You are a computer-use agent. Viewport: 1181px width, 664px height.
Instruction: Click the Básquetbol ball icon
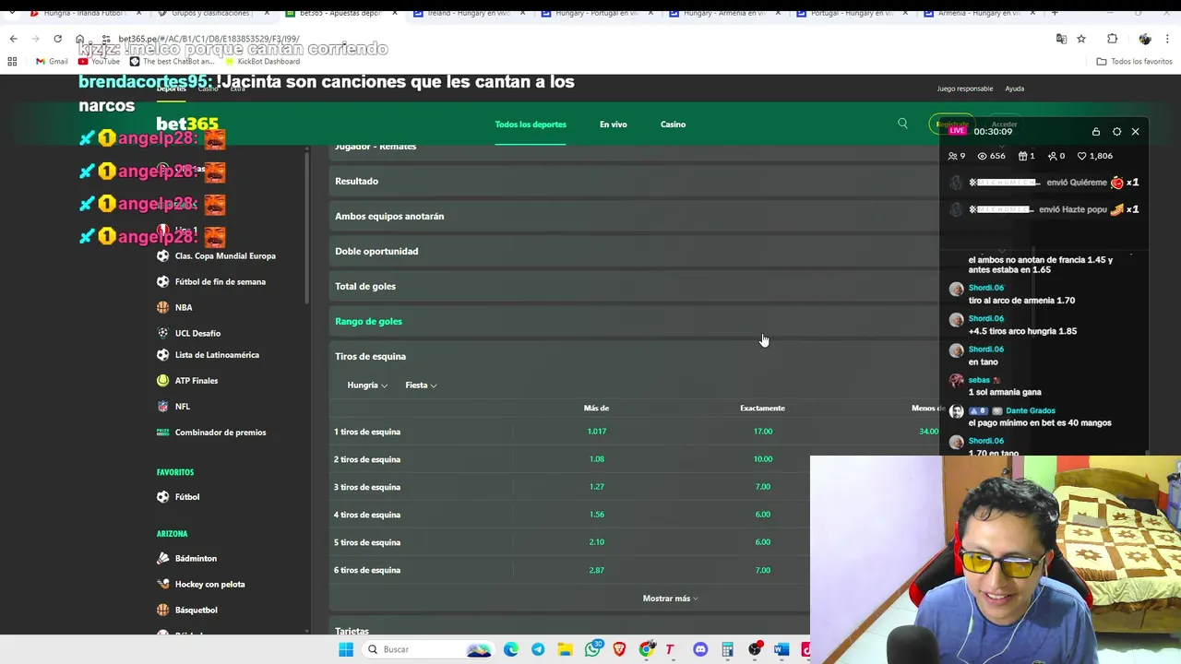[163, 610]
